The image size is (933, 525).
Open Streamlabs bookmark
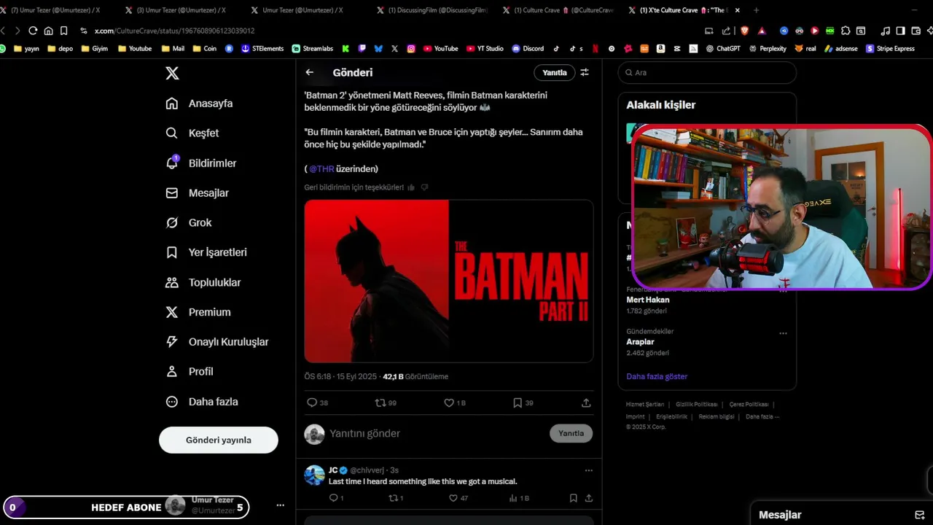pos(312,49)
